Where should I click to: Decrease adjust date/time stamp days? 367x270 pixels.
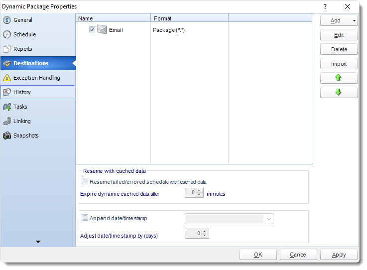[205, 235]
